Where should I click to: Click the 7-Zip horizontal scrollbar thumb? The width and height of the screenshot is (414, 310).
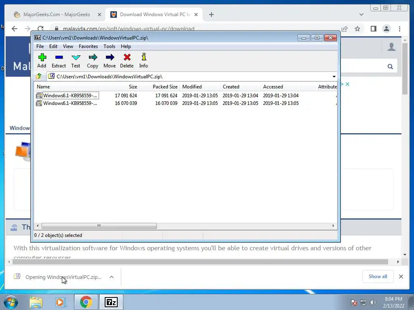[x=99, y=226]
